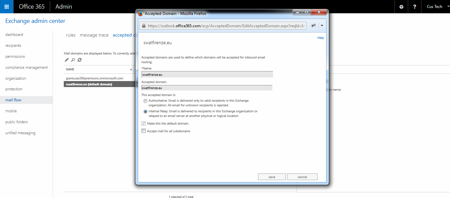Enable 'Accept mail for all subdomains'

click(144, 131)
